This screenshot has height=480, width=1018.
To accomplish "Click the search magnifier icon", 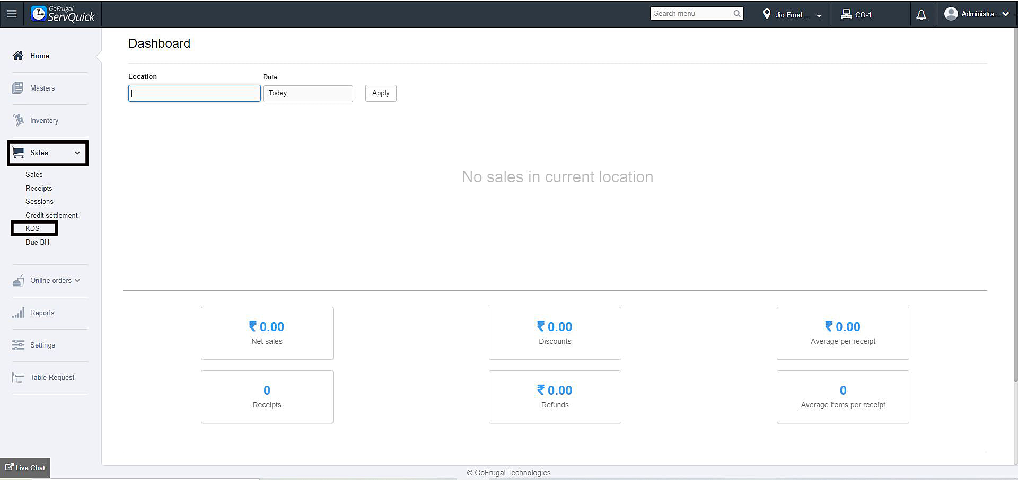I will coord(737,14).
